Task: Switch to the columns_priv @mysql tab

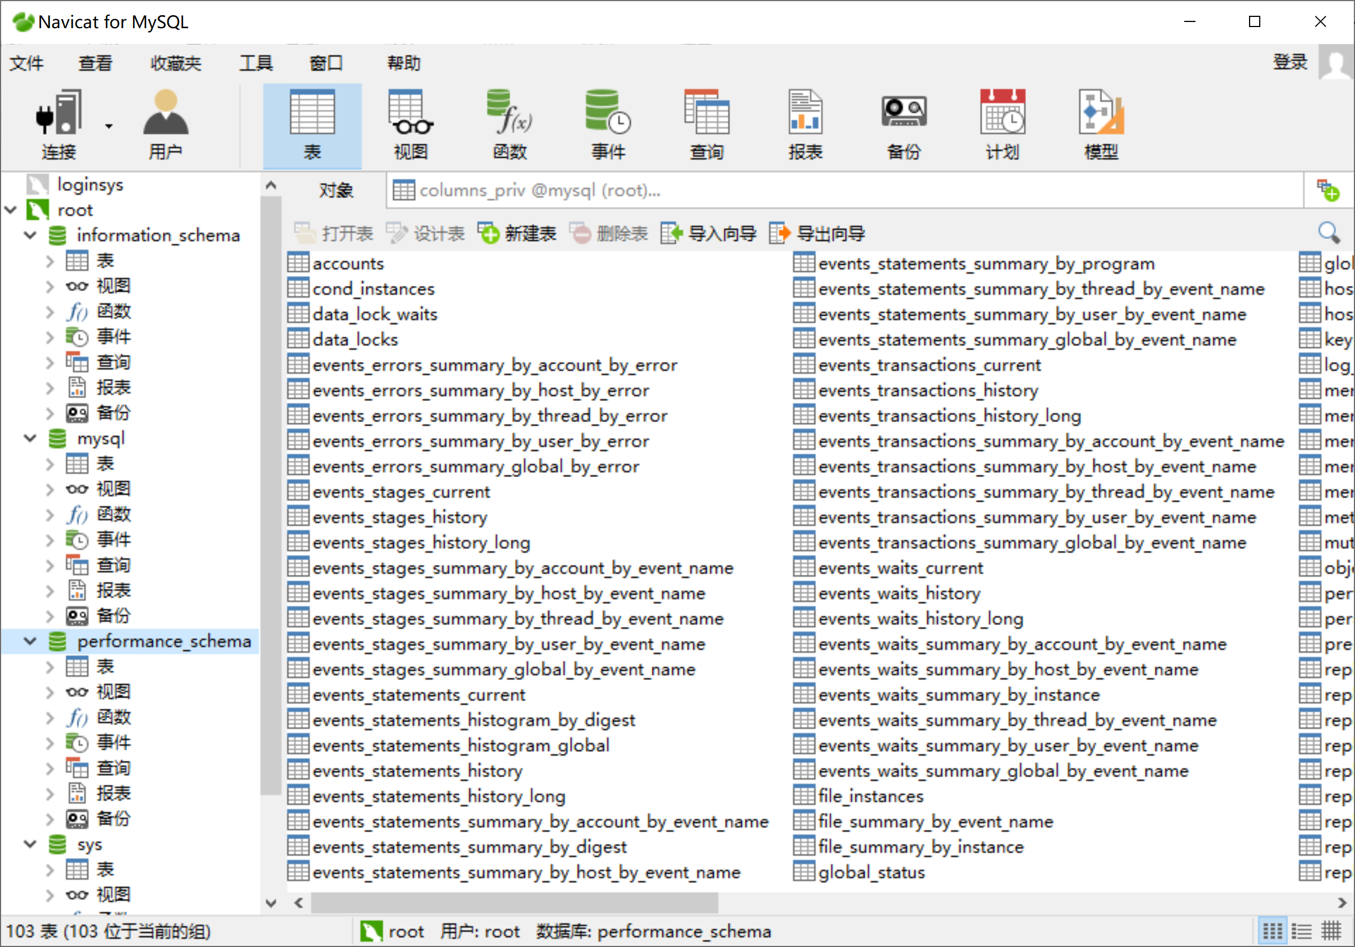Action: [x=531, y=191]
